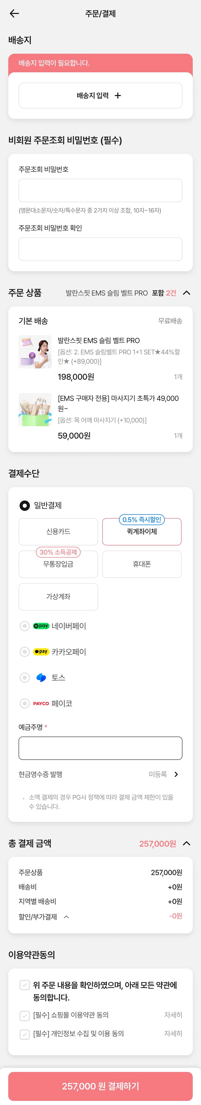Click the plus icon in 배송지 입력
This screenshot has width=201, height=1105.
pyautogui.click(x=118, y=96)
